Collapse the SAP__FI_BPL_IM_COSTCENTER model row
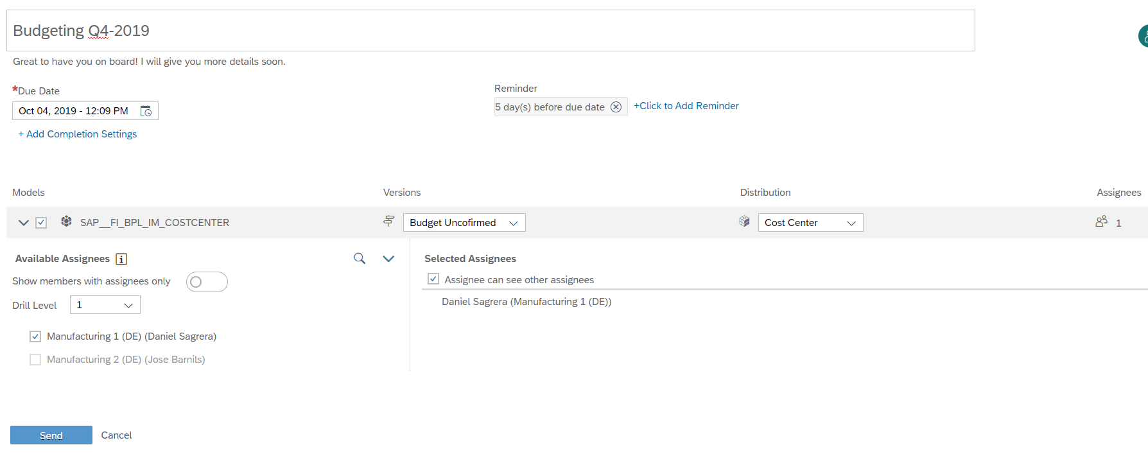 [24, 223]
